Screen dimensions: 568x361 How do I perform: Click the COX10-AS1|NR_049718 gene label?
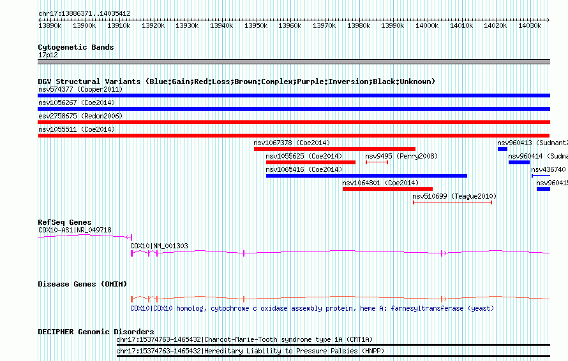[x=75, y=230]
